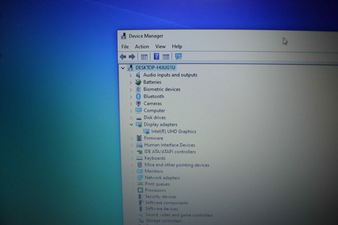Expand the Firmware category chevron
338x225 pixels.
click(131, 139)
